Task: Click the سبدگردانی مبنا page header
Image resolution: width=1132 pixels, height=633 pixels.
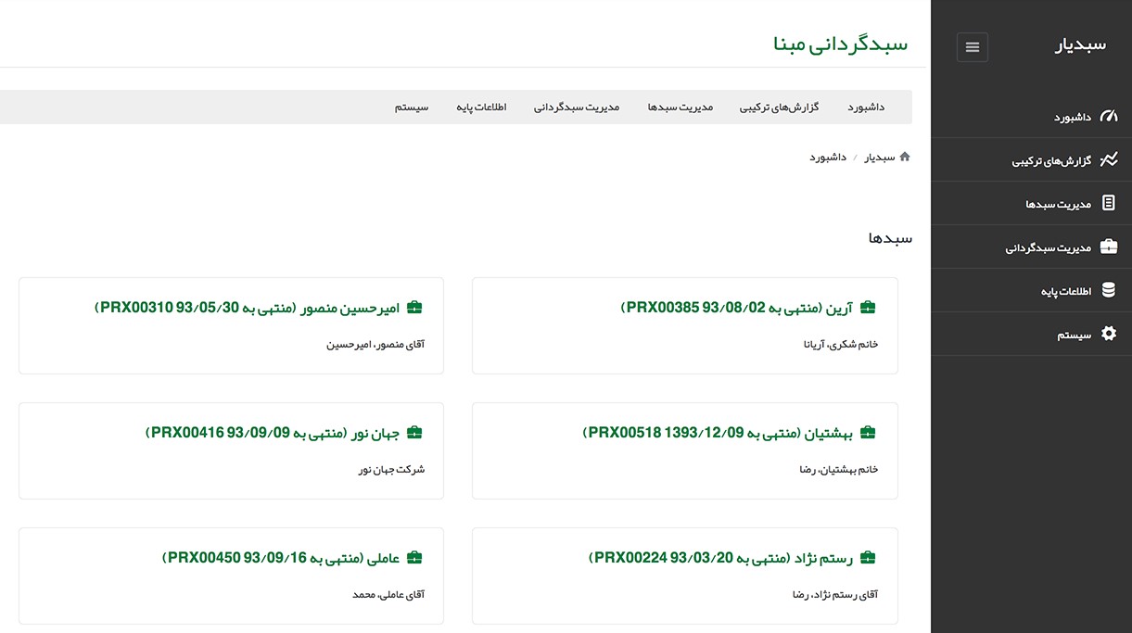Action: coord(841,44)
